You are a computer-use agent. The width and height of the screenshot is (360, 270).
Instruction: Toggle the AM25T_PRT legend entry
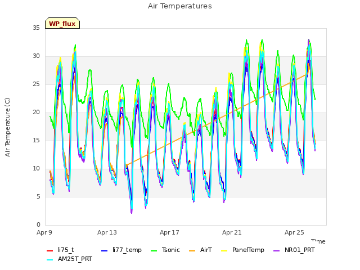(x=69, y=259)
